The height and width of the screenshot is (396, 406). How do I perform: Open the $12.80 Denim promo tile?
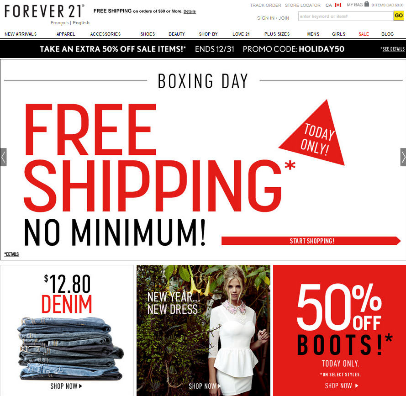tap(67, 330)
